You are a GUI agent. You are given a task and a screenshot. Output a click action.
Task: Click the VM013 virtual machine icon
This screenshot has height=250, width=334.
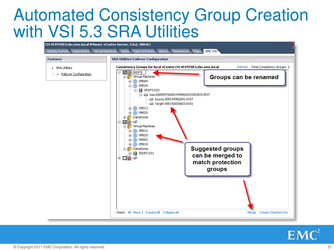[135, 108]
